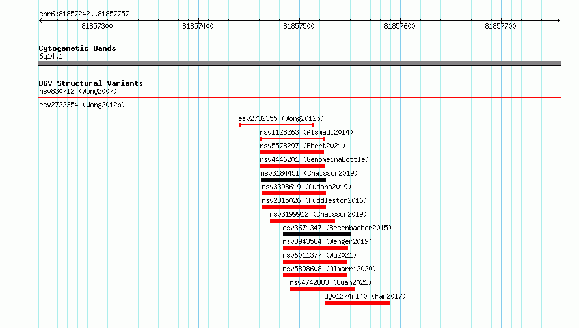Image resolution: width=579 pixels, height=328 pixels.
Task: Click the red bar under nsv4742883
Action: point(323,289)
